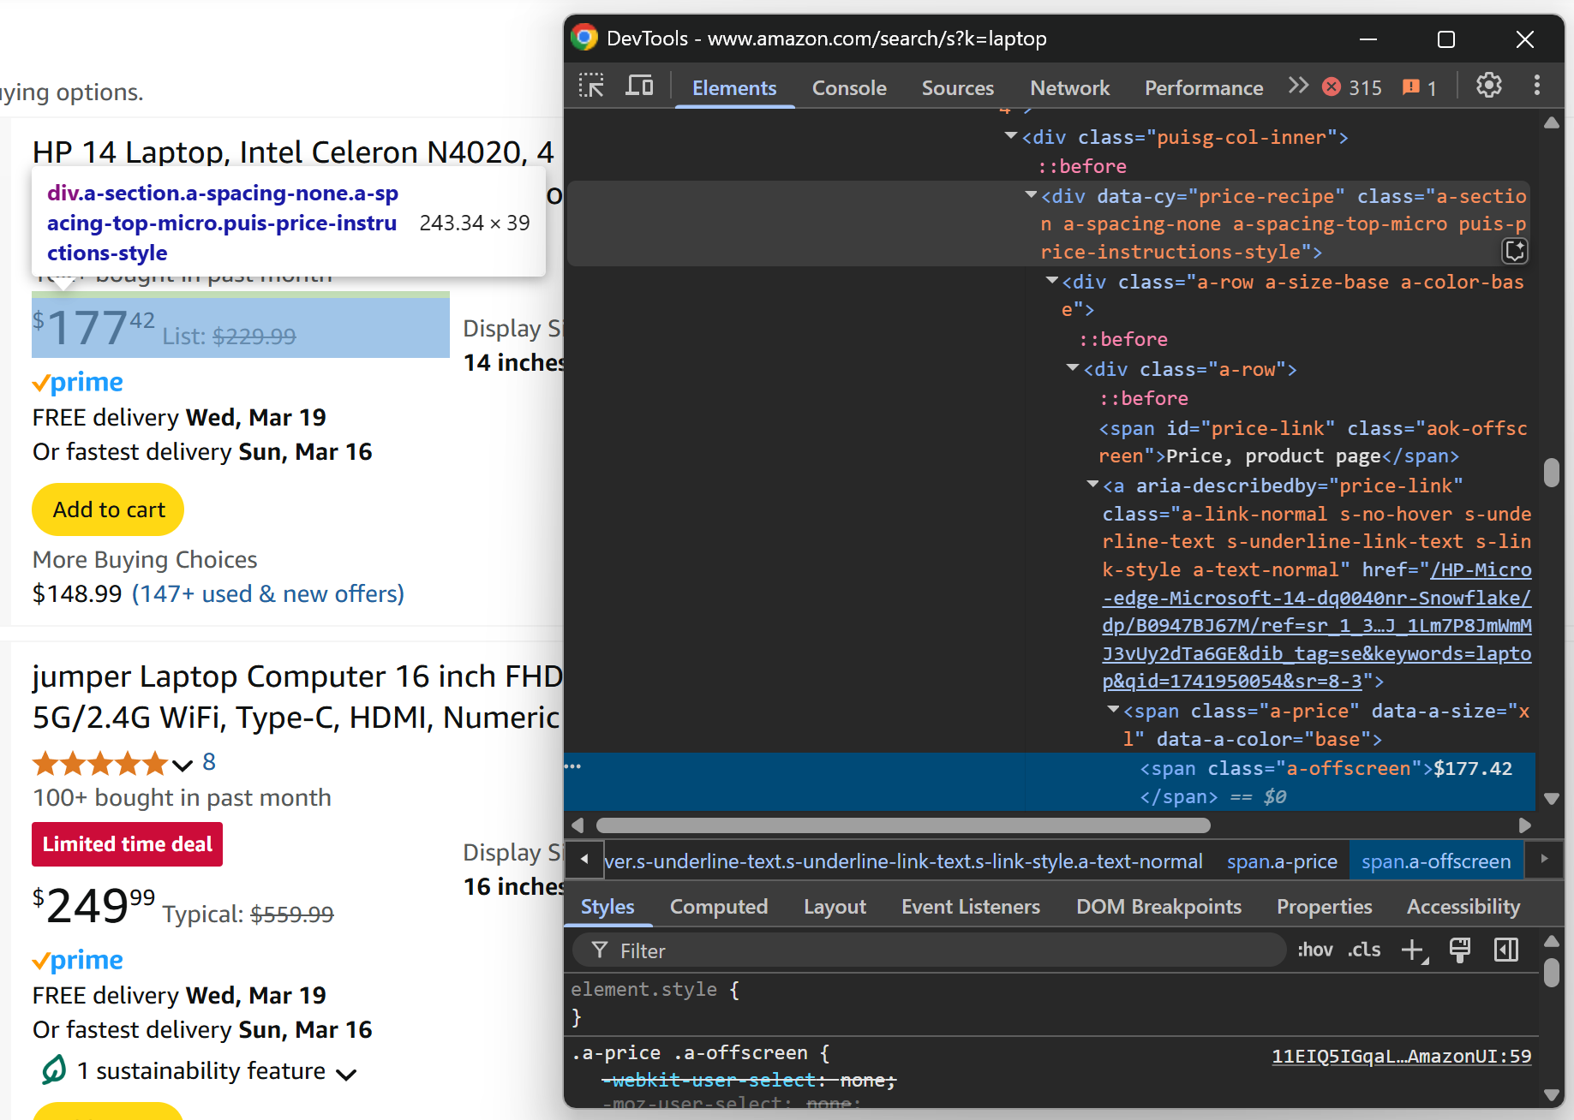1574x1120 pixels.
Task: Toggle the :hov element state panel
Action: 1314,950
